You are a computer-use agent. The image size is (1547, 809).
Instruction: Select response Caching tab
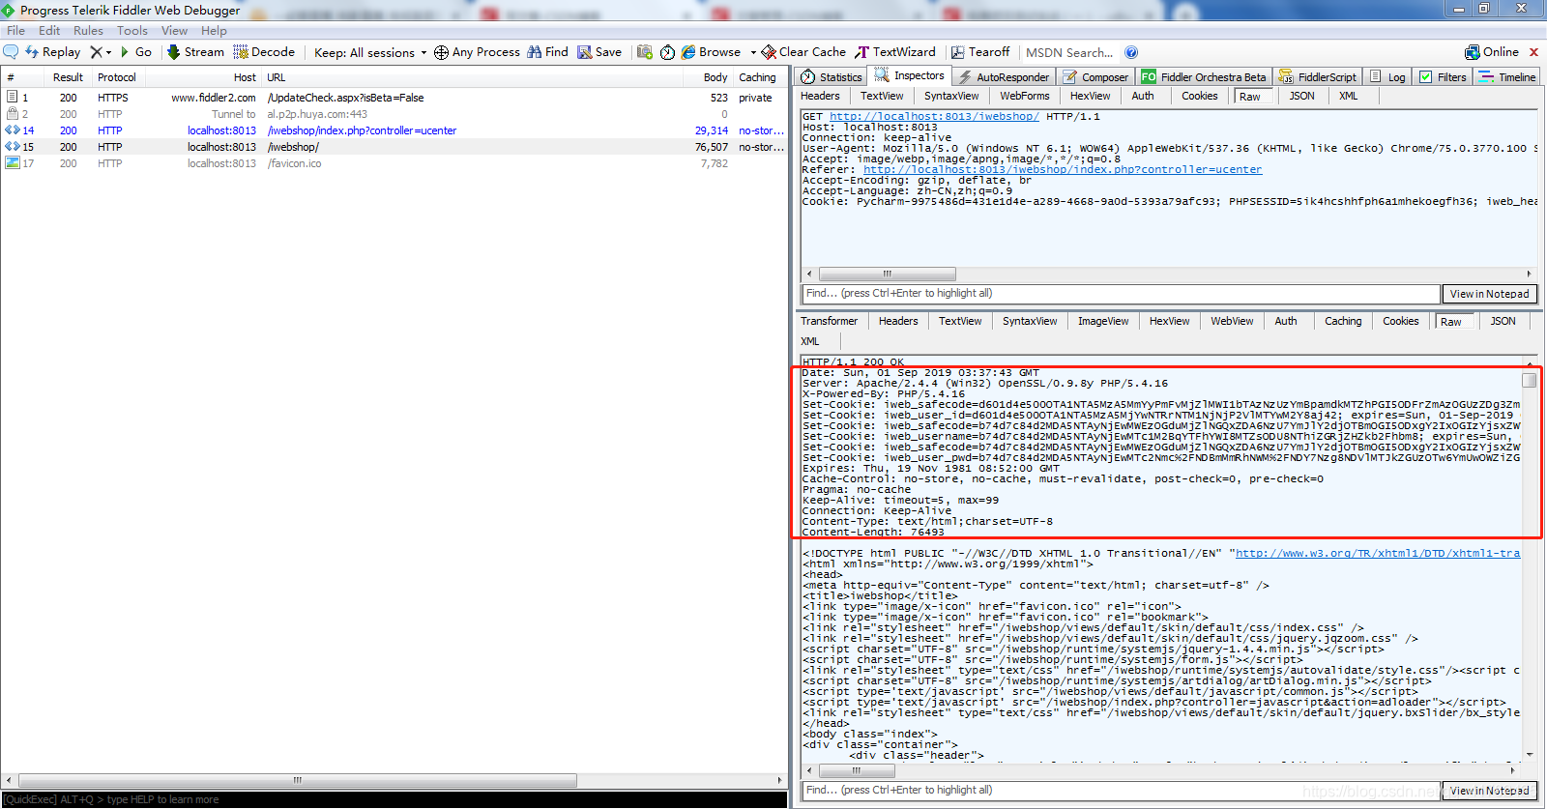(x=1343, y=321)
